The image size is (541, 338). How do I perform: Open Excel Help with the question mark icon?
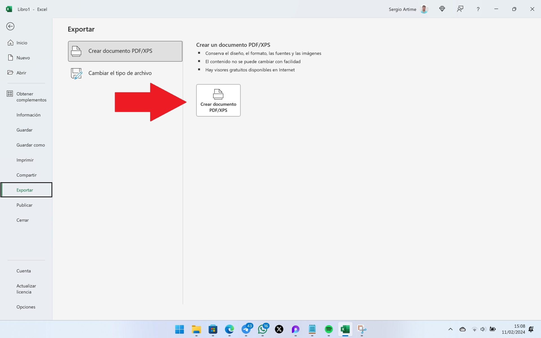tap(478, 9)
